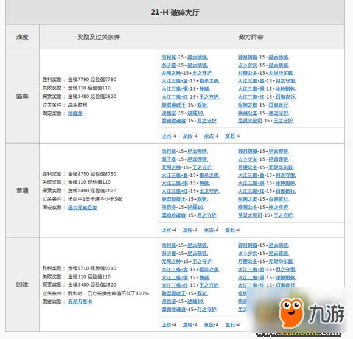This screenshot has height=339, width=353.
Task: Open the 远古元素巨龙 fixed reward link
Action: coord(82,208)
